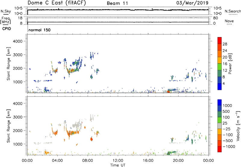241x167 pixels.
Task: Click the red bottom of Velocity color bar
Action: pyautogui.click(x=220, y=149)
